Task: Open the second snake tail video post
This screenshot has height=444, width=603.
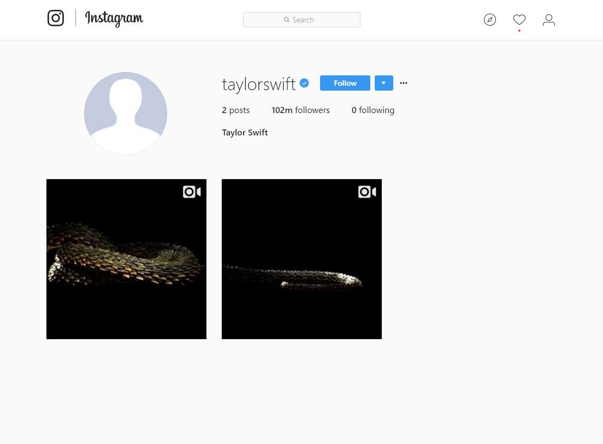Action: coord(301,259)
